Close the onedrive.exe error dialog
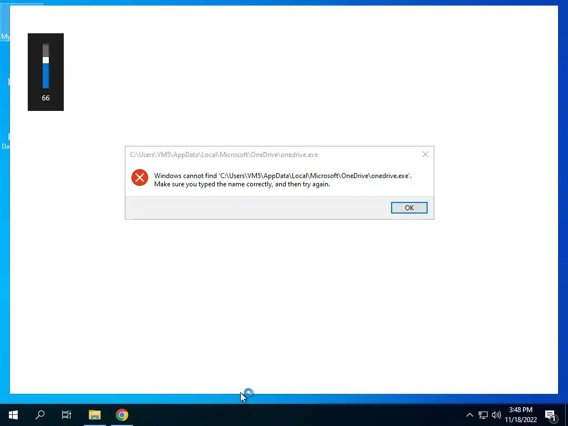 [425, 154]
